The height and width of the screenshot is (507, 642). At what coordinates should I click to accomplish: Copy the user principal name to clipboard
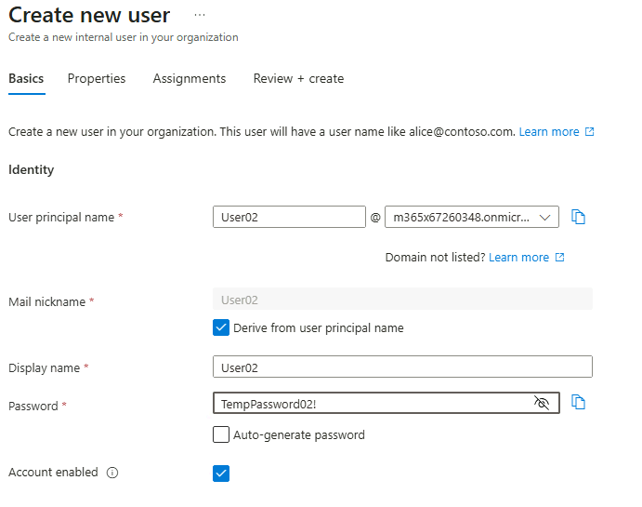[x=578, y=217]
